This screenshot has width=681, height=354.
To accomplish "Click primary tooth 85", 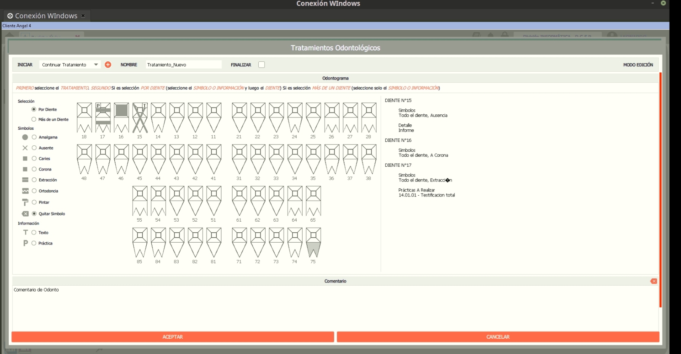I will point(140,243).
